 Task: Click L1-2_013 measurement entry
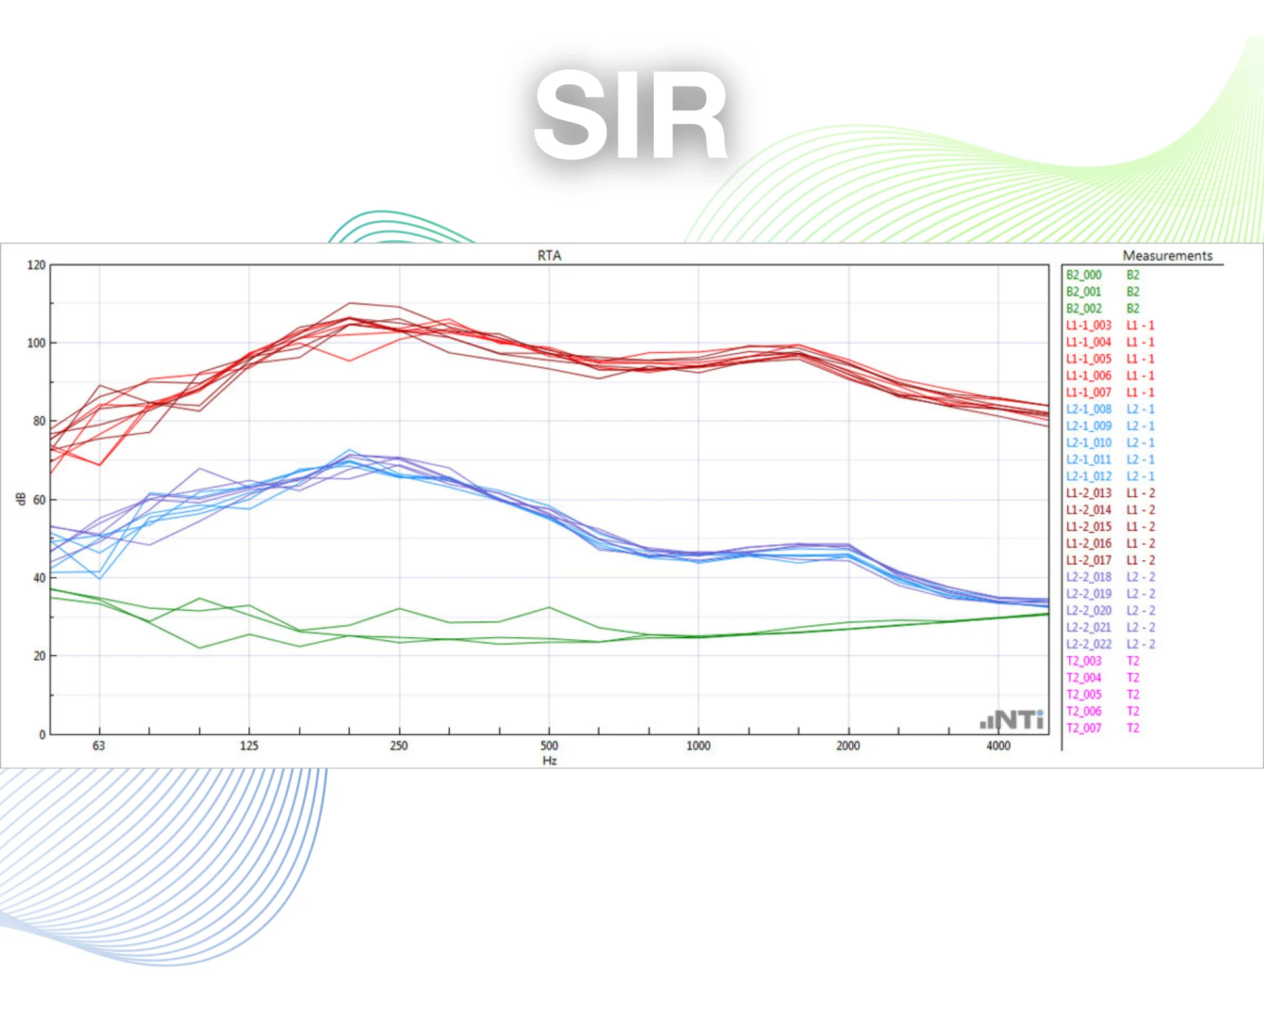pyautogui.click(x=1088, y=493)
